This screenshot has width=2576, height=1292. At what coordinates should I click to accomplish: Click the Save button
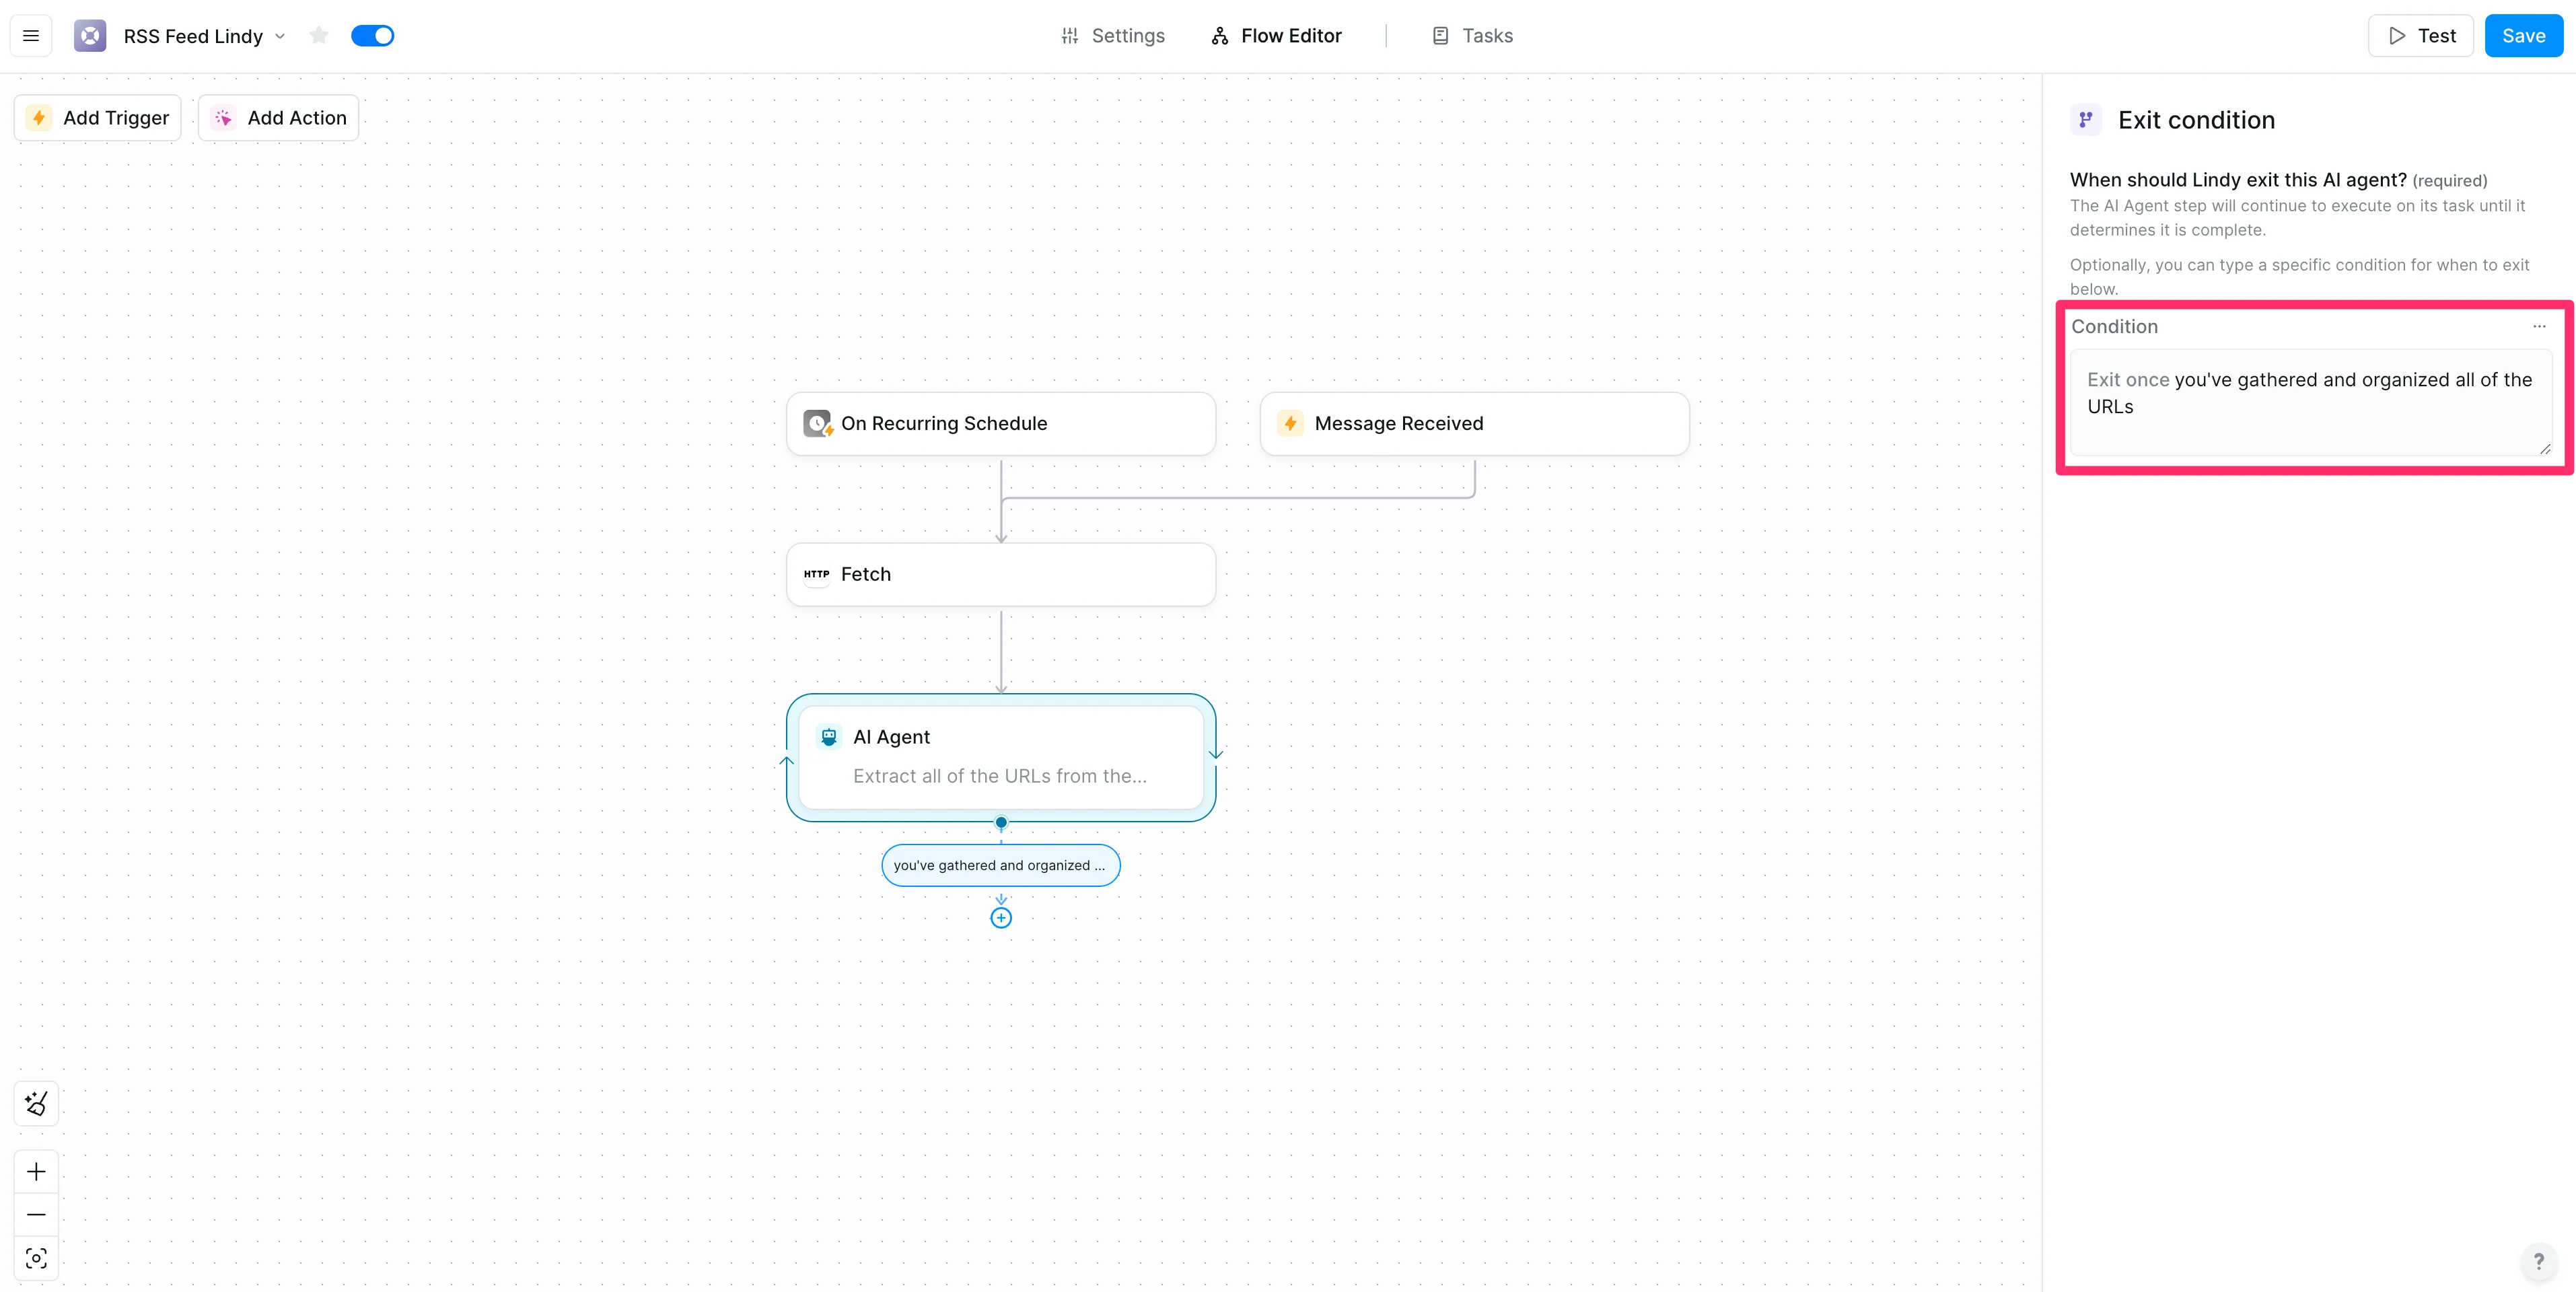[x=2523, y=36]
